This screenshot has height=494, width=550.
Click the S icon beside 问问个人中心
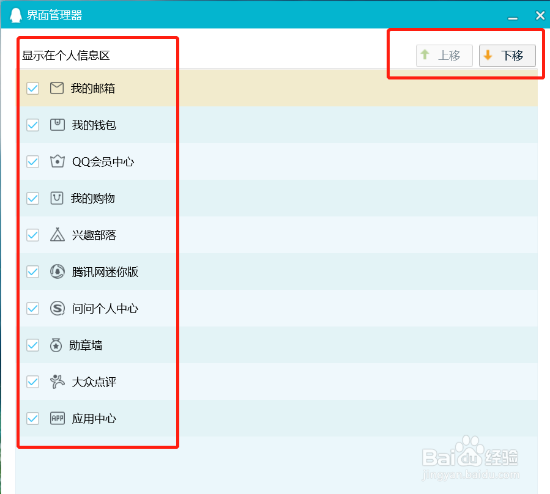point(57,308)
